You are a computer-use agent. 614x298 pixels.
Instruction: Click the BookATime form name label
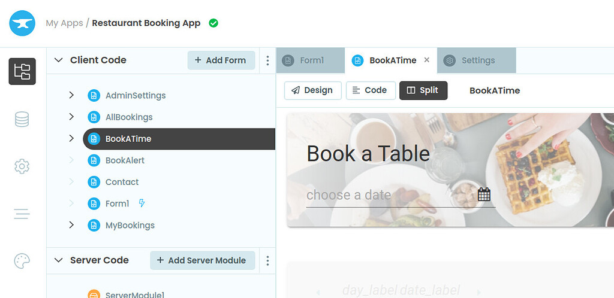(495, 90)
